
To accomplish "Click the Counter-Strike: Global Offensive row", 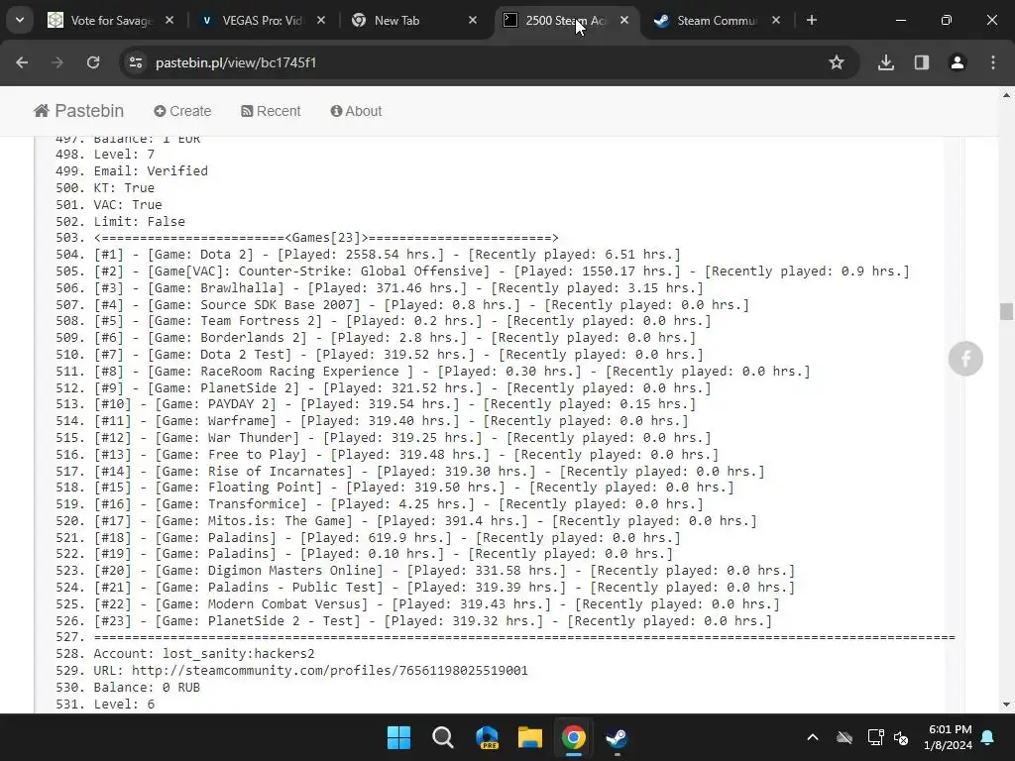I will click(502, 272).
